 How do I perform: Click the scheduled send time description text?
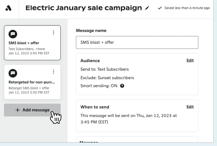(x=128, y=118)
